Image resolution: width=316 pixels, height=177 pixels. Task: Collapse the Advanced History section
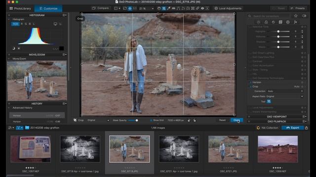[x=9, y=108]
